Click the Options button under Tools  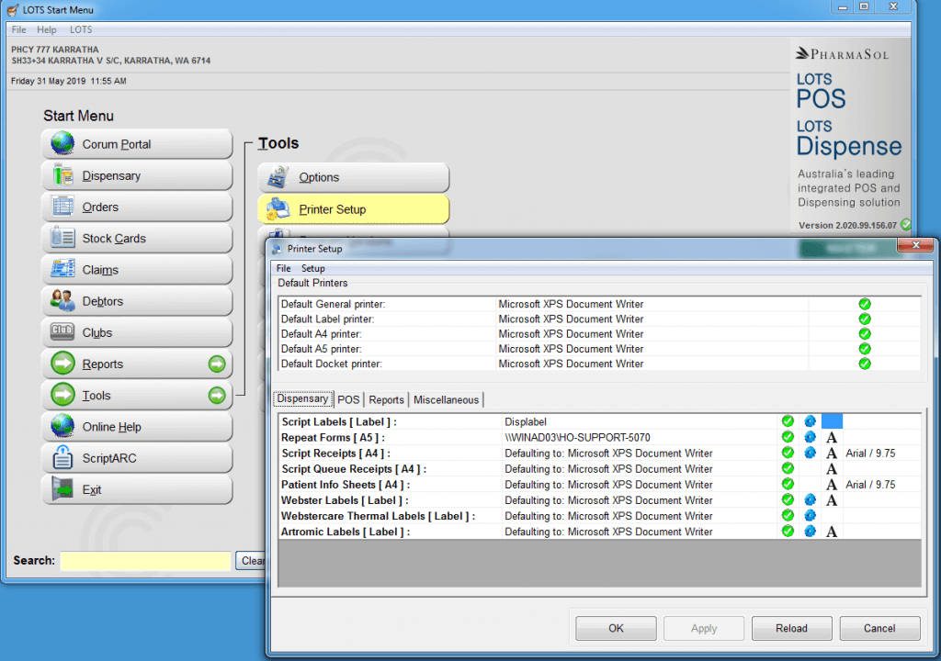pyautogui.click(x=354, y=178)
